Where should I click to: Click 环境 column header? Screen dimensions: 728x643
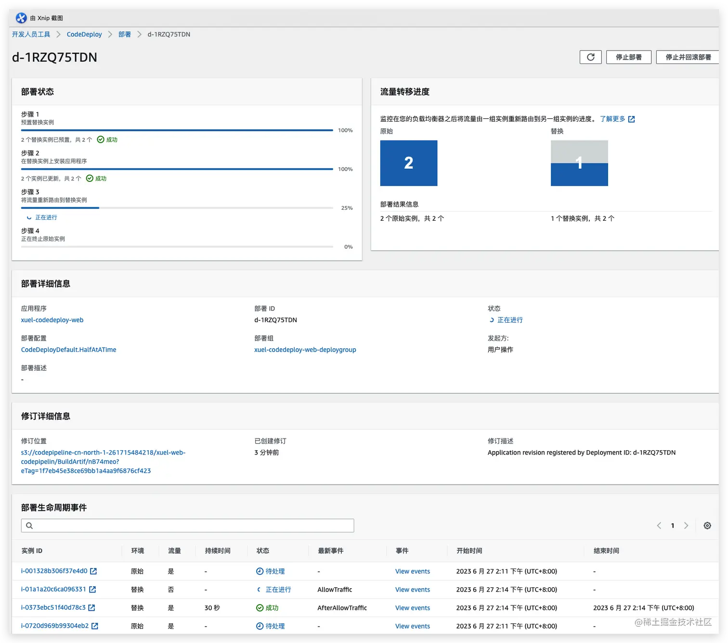point(138,551)
